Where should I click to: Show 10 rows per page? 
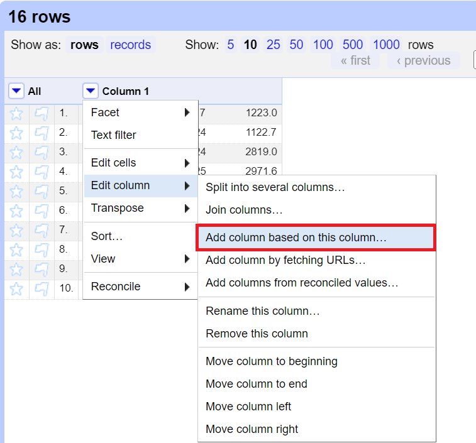(x=250, y=45)
